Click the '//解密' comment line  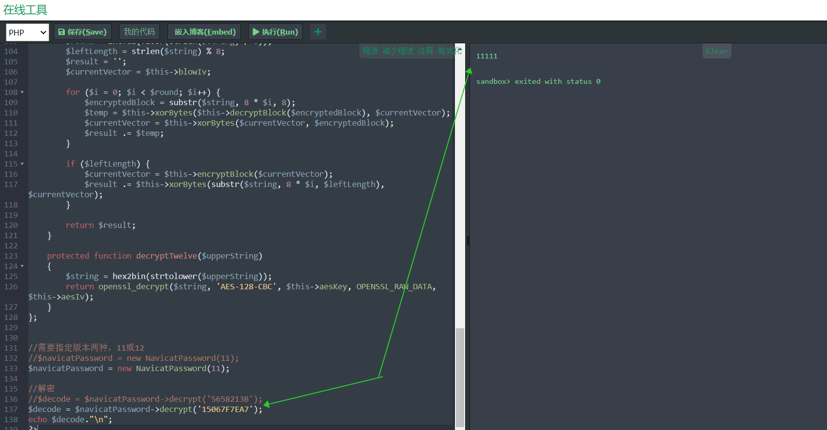41,389
